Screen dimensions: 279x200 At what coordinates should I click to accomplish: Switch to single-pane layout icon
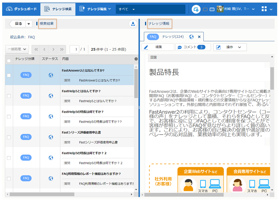(x=205, y=9)
